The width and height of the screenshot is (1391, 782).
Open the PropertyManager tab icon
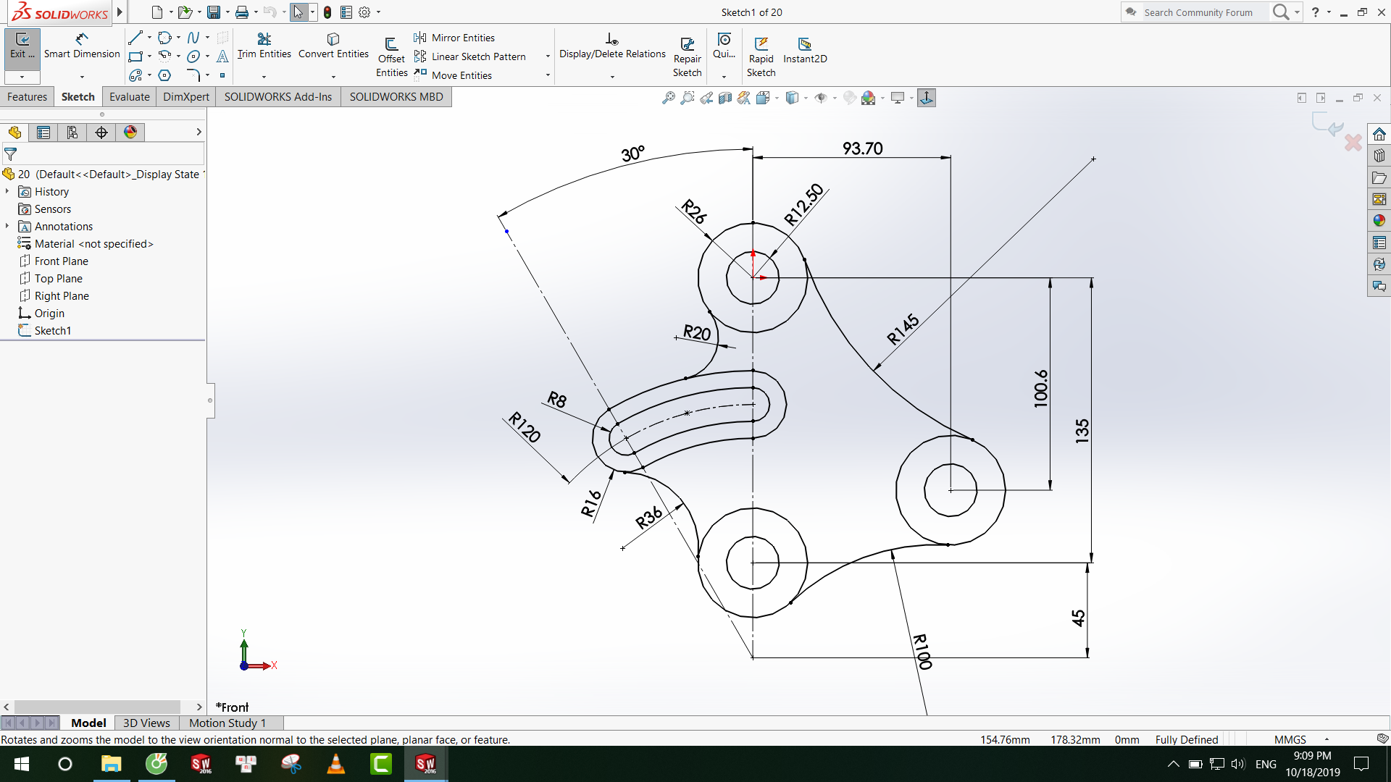43,133
